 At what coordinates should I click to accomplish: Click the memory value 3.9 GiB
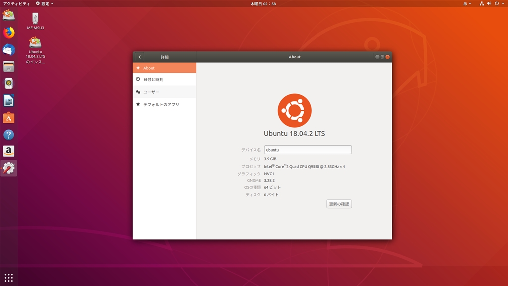(270, 159)
